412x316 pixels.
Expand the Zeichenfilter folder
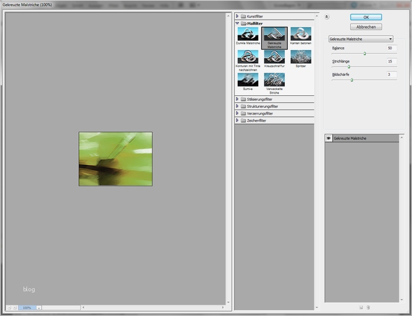[237, 120]
